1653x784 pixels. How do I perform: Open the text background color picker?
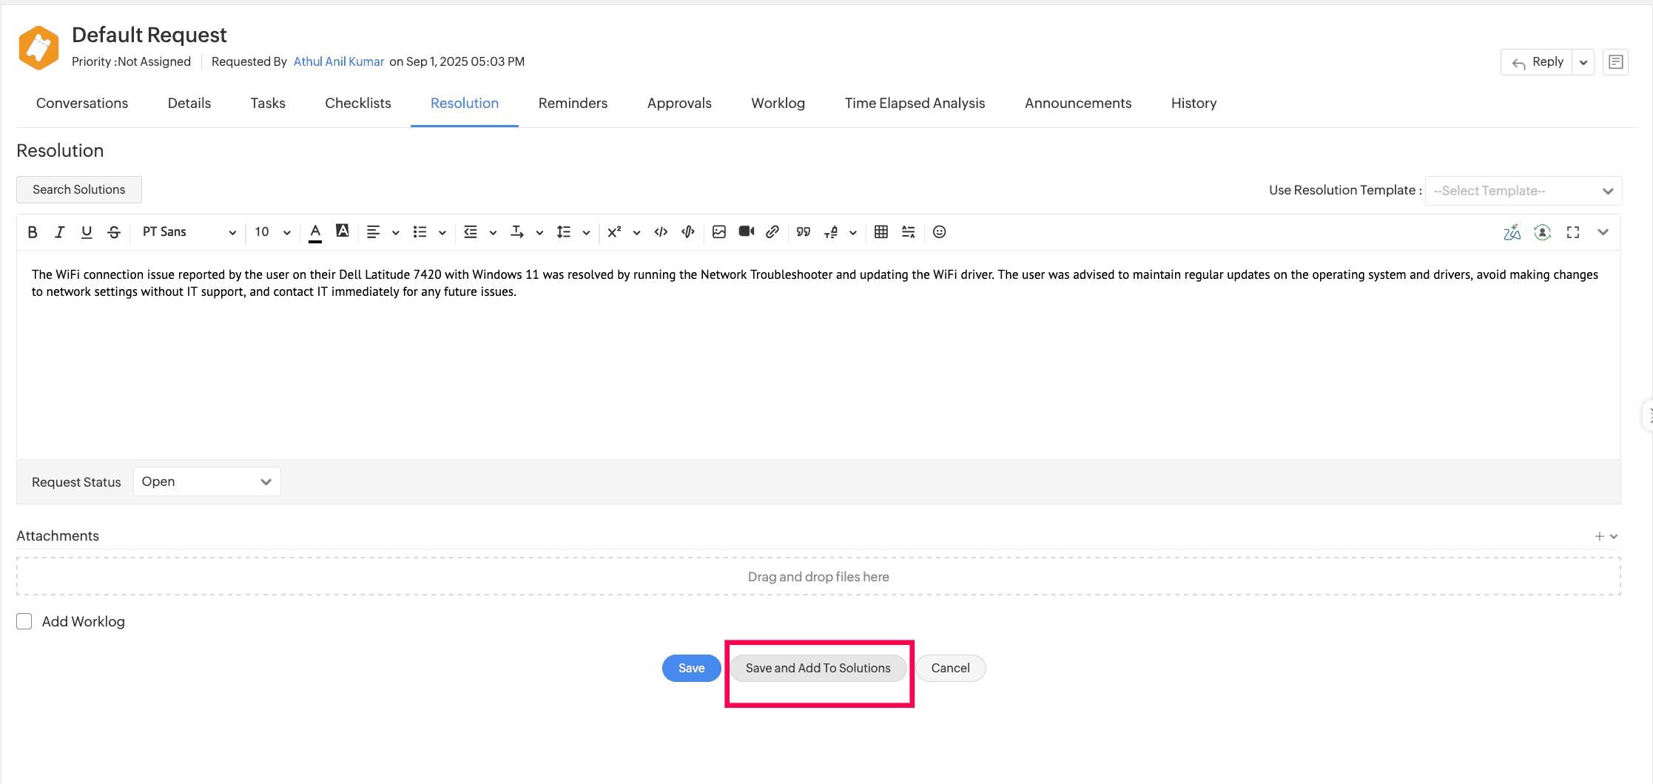[343, 232]
